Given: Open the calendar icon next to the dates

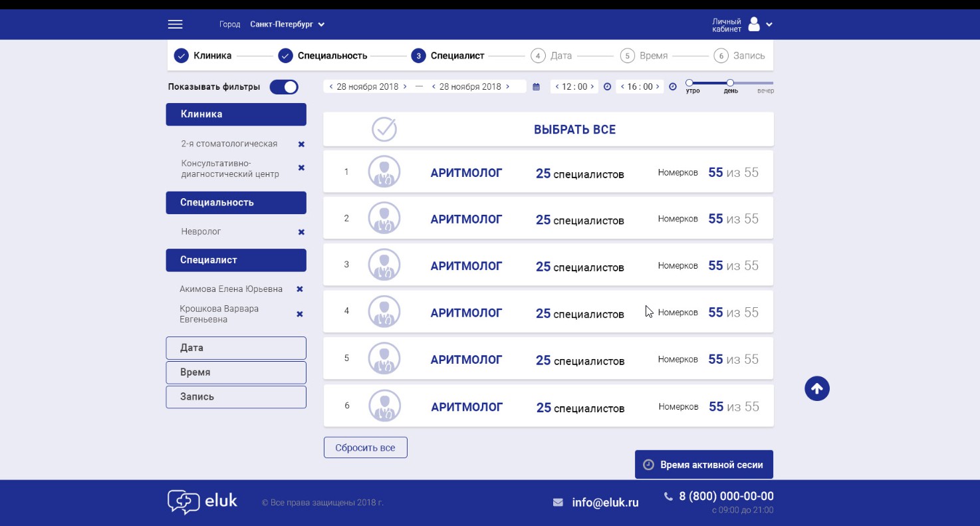Looking at the screenshot, I should click(537, 87).
